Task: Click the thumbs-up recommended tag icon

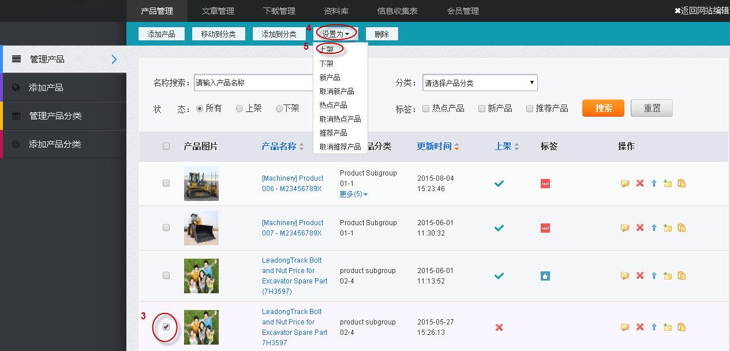Action: [x=545, y=276]
